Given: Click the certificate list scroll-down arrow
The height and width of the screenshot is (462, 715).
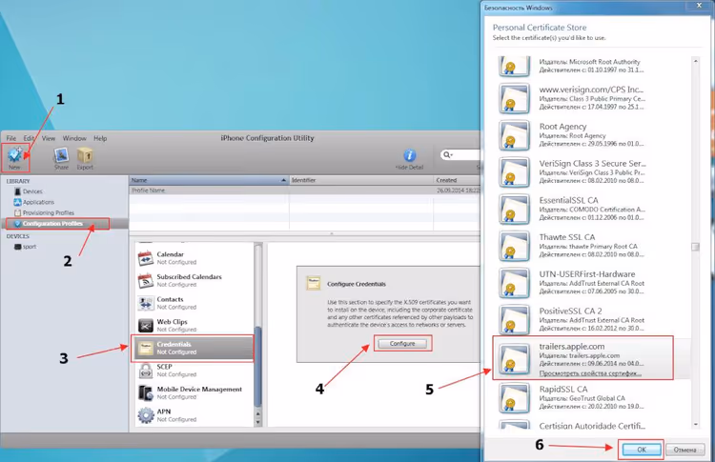Looking at the screenshot, I should click(x=695, y=425).
